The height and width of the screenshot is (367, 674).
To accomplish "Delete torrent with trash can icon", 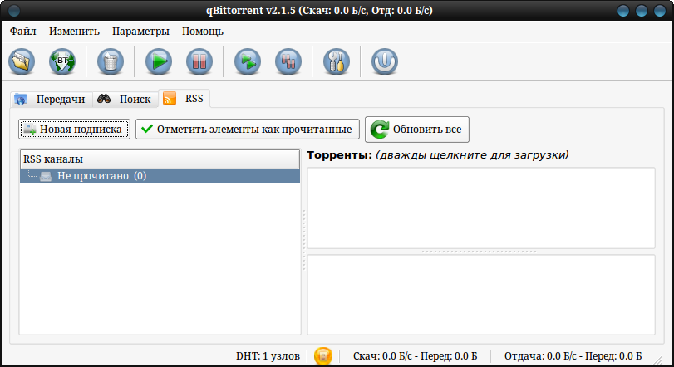I will [x=111, y=61].
